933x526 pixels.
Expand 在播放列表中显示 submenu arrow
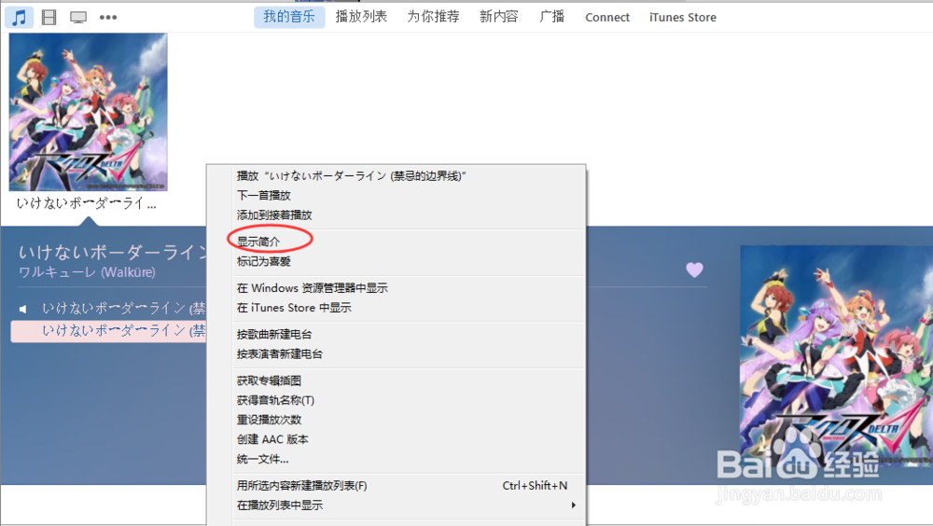coord(573,505)
